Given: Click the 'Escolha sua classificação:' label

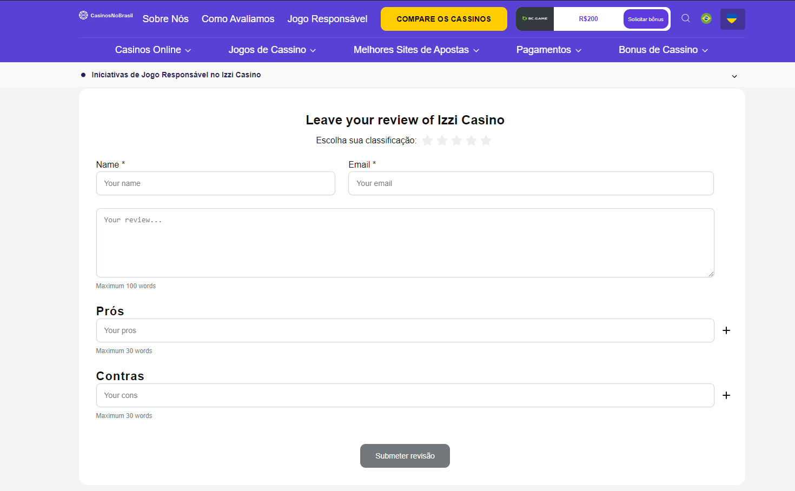Looking at the screenshot, I should [366, 141].
